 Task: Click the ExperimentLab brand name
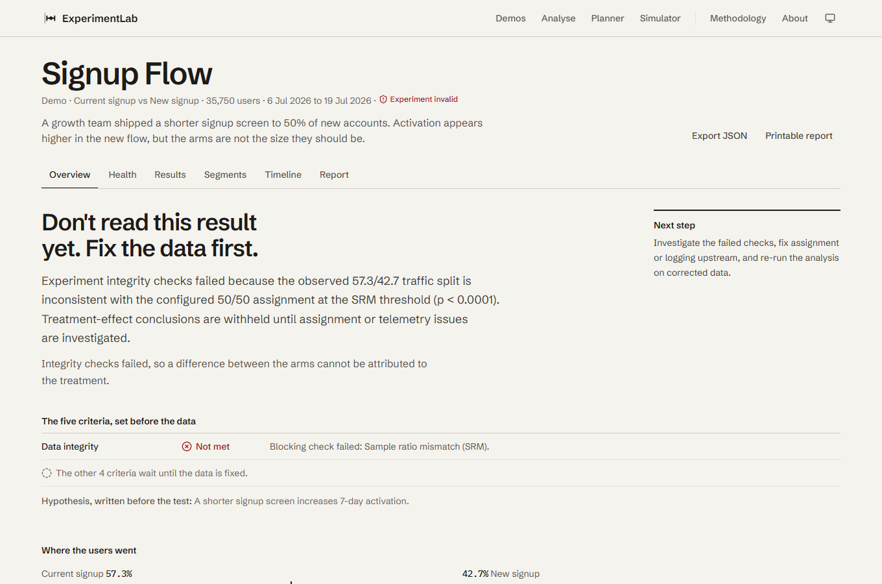point(100,18)
